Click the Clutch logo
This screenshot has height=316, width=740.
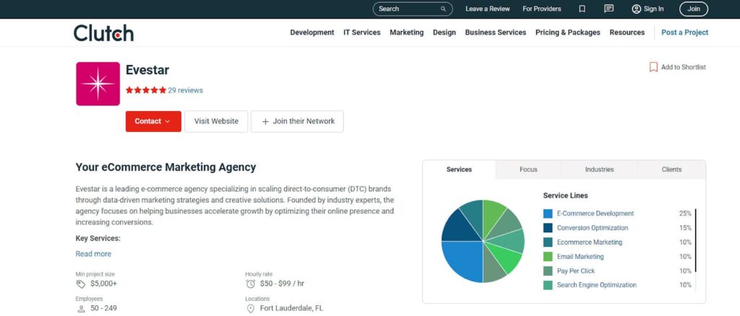pos(103,33)
